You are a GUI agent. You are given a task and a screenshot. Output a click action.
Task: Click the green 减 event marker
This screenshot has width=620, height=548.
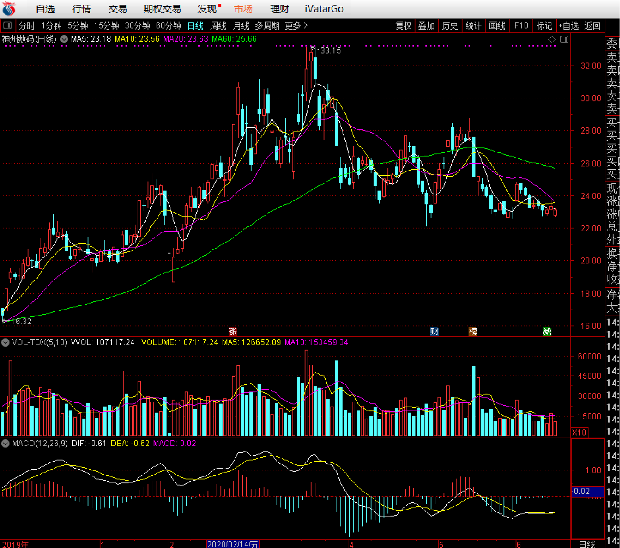547,331
